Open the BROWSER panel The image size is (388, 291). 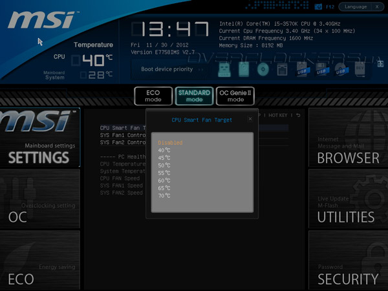[x=348, y=137]
